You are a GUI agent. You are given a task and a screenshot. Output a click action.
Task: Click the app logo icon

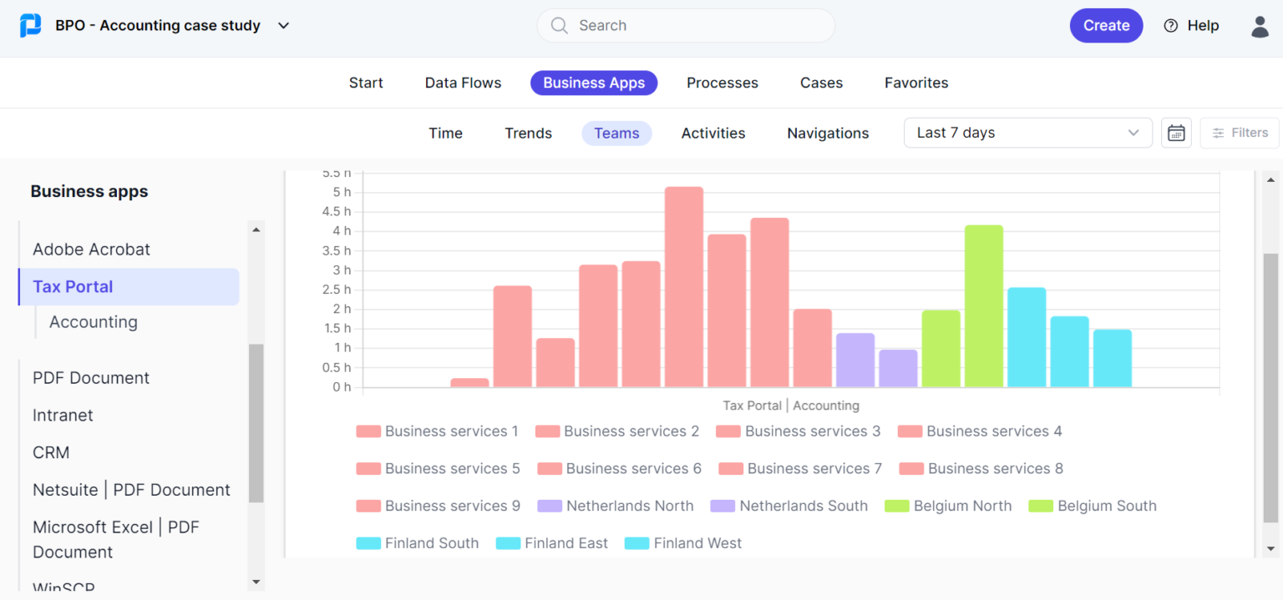coord(31,25)
